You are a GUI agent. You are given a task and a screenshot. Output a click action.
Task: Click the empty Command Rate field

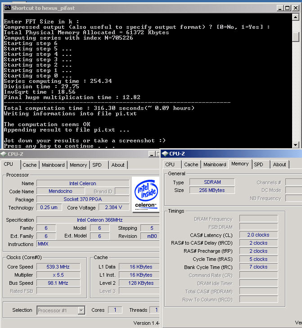point(258,275)
